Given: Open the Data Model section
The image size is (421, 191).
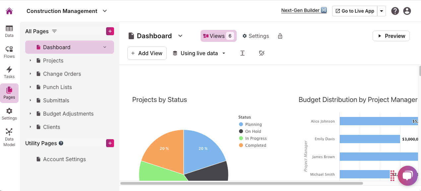Looking at the screenshot, I should coord(9,137).
